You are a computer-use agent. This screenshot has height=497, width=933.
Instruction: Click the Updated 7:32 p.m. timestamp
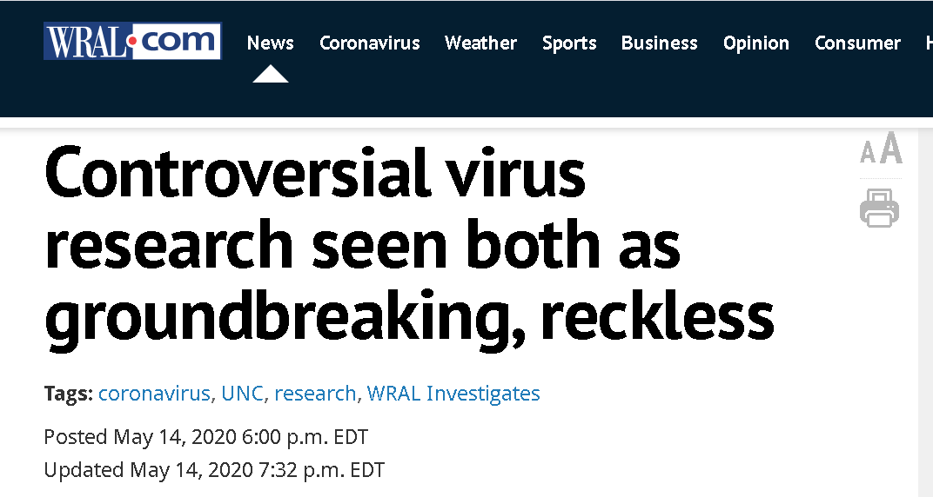[214, 470]
